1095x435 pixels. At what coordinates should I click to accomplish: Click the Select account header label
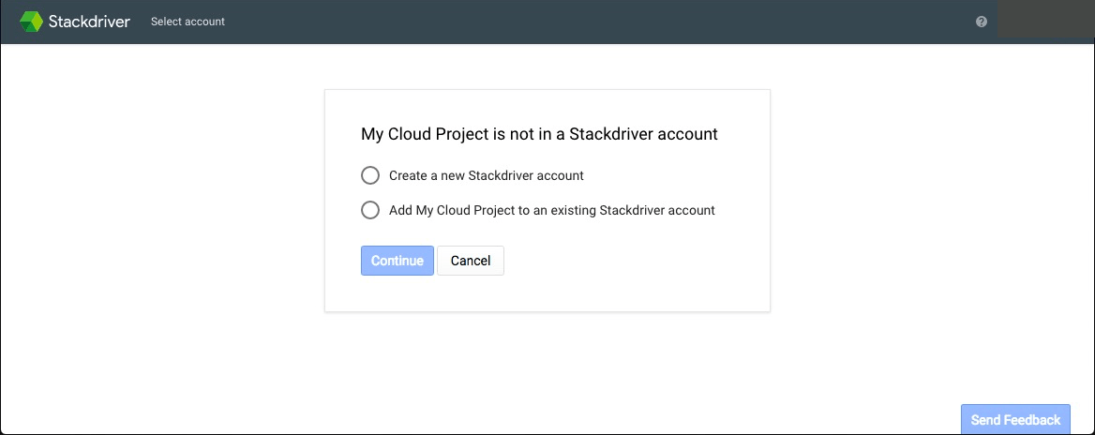[x=187, y=22]
